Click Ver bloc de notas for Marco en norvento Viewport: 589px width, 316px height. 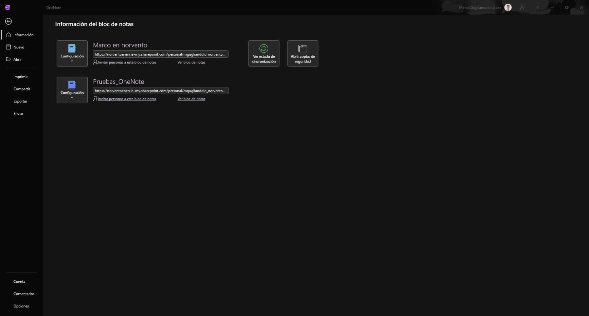191,62
